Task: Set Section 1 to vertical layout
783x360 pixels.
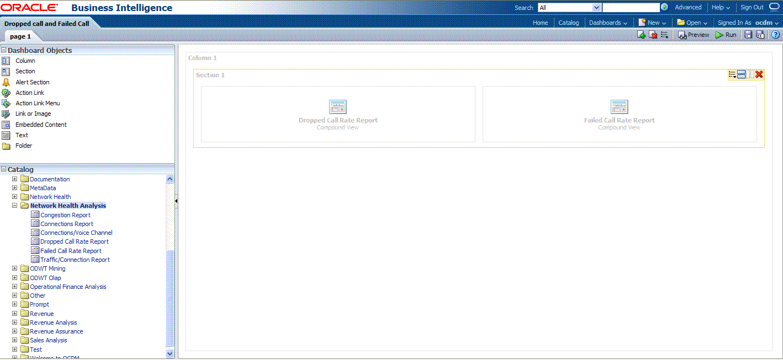Action: 742,74
